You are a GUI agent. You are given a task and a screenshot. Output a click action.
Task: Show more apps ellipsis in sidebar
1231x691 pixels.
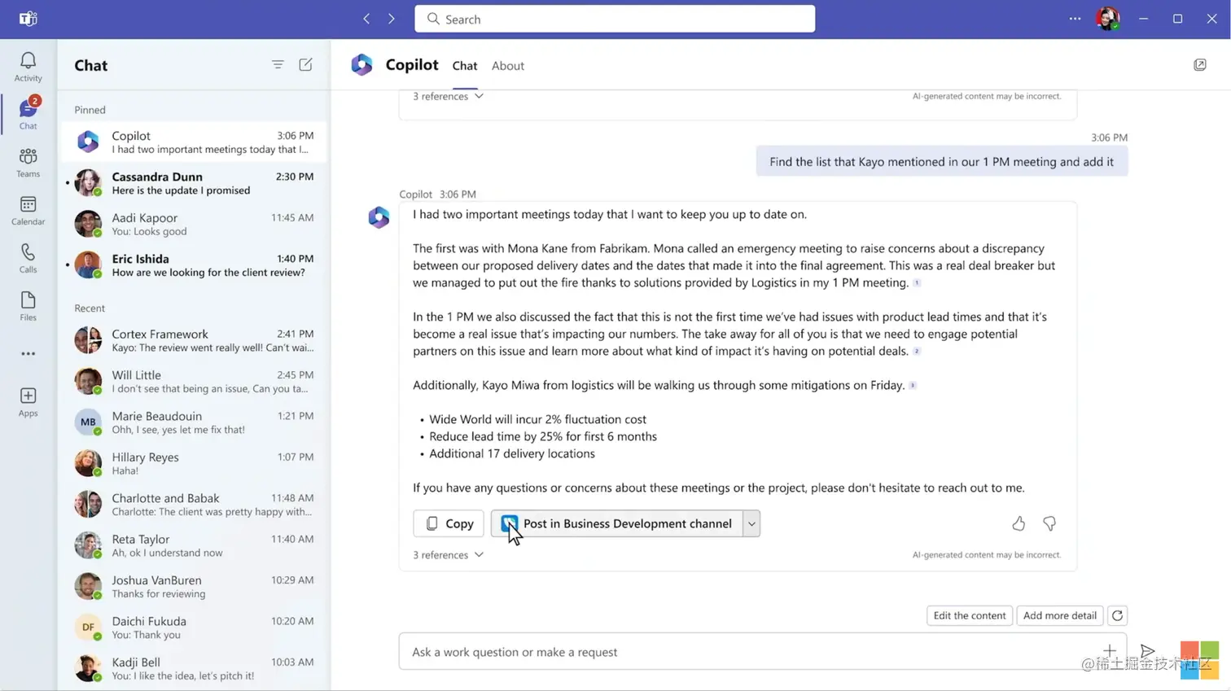pyautogui.click(x=28, y=354)
